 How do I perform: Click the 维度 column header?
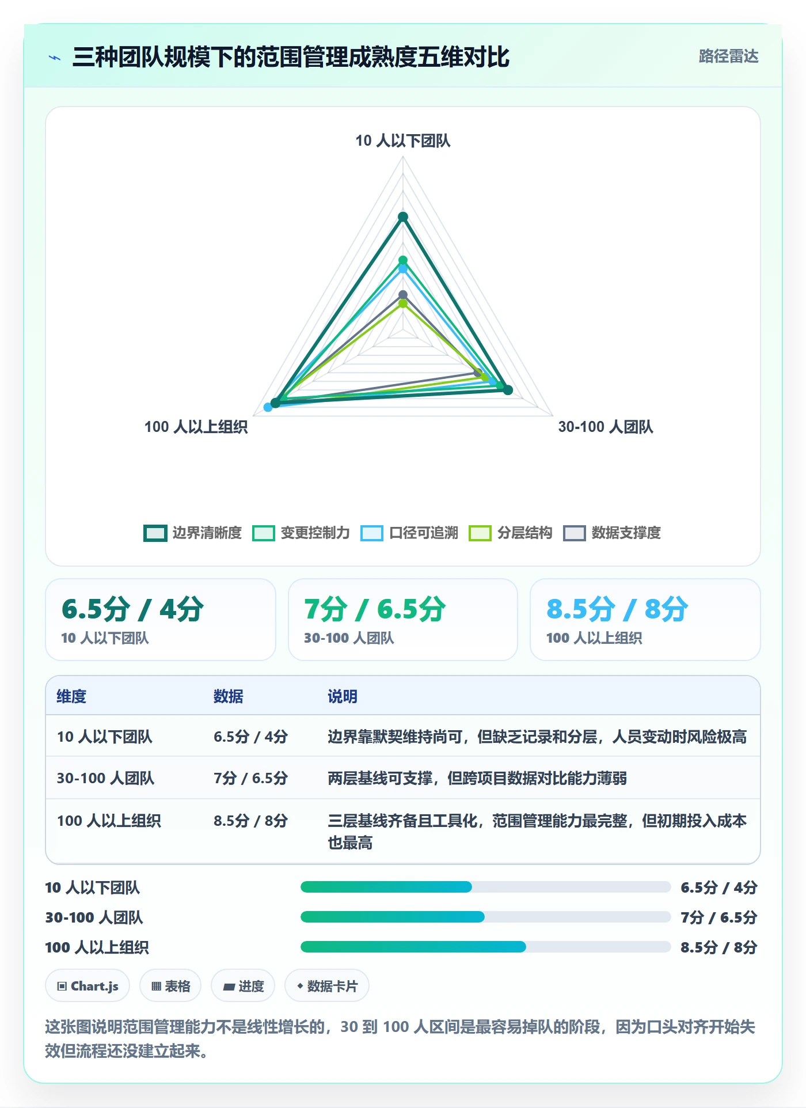[71, 696]
